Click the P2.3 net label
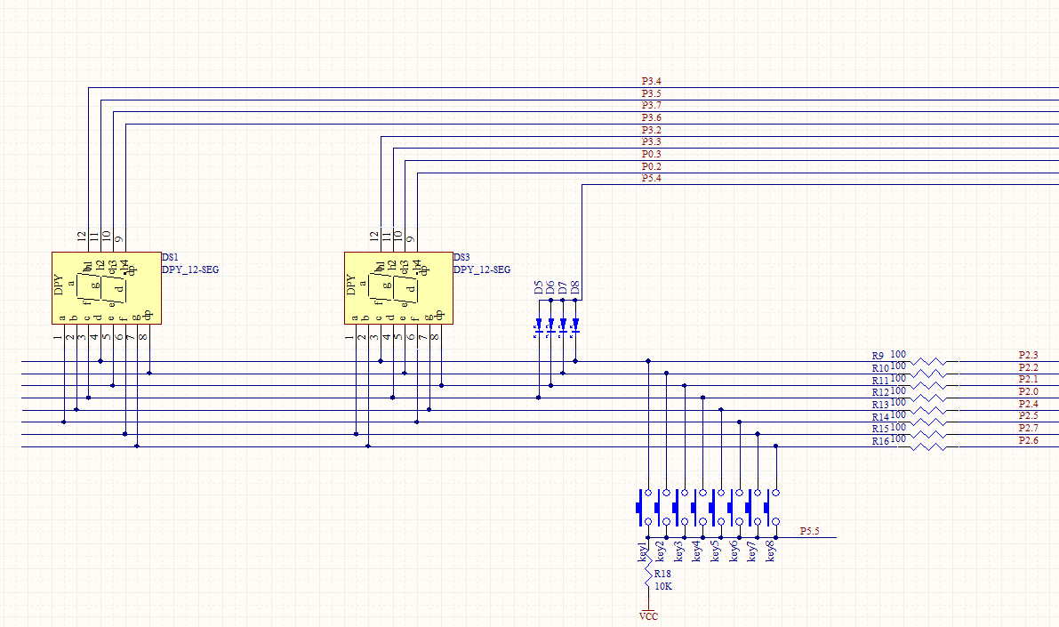 pos(1029,355)
